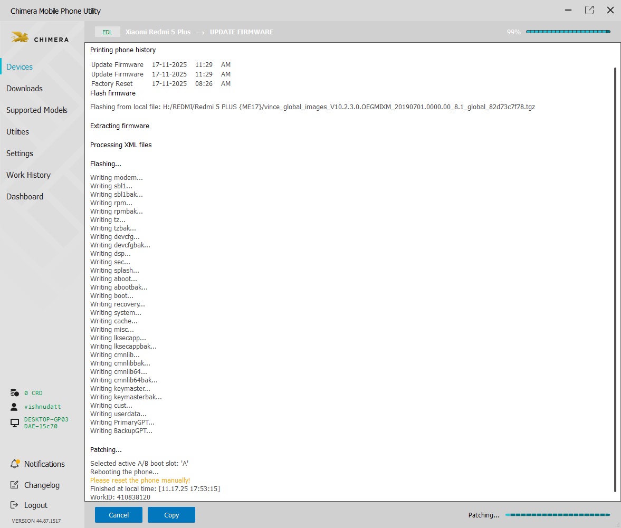Click the 'Writing system...' log line
This screenshot has width=621, height=528.
pyautogui.click(x=116, y=313)
